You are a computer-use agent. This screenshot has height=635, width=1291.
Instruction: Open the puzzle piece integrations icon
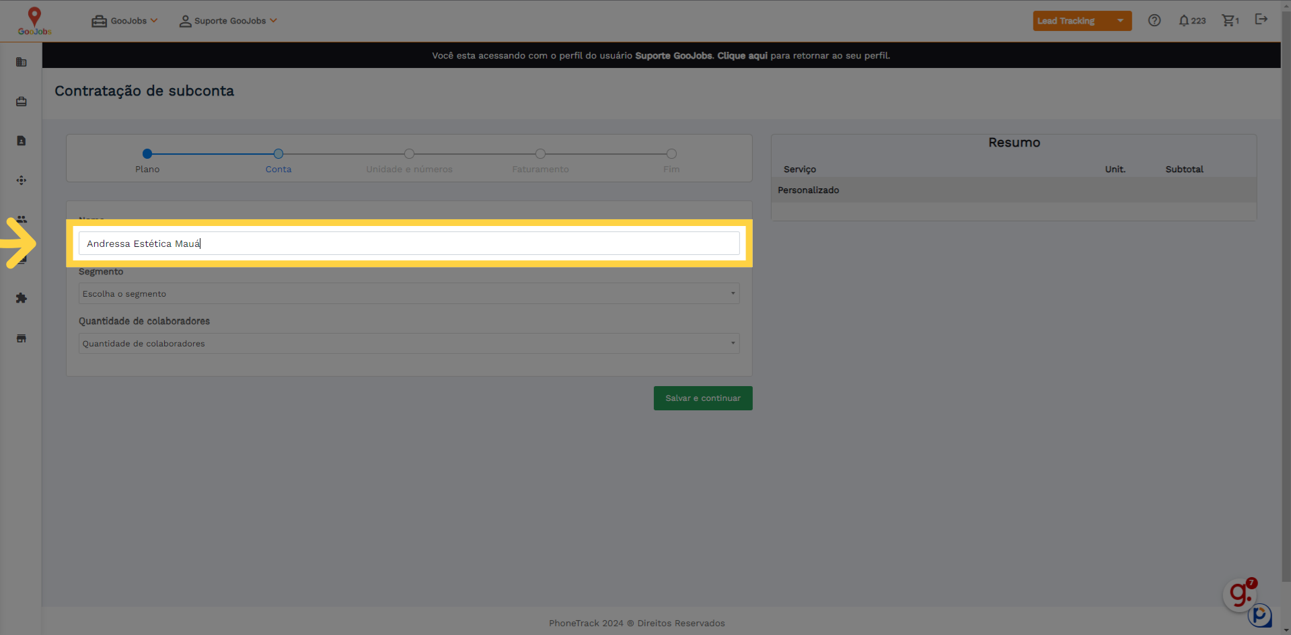pyautogui.click(x=22, y=298)
